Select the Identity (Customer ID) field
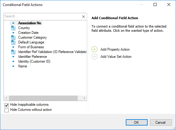Screen dimensions: 176x130 point(34,61)
